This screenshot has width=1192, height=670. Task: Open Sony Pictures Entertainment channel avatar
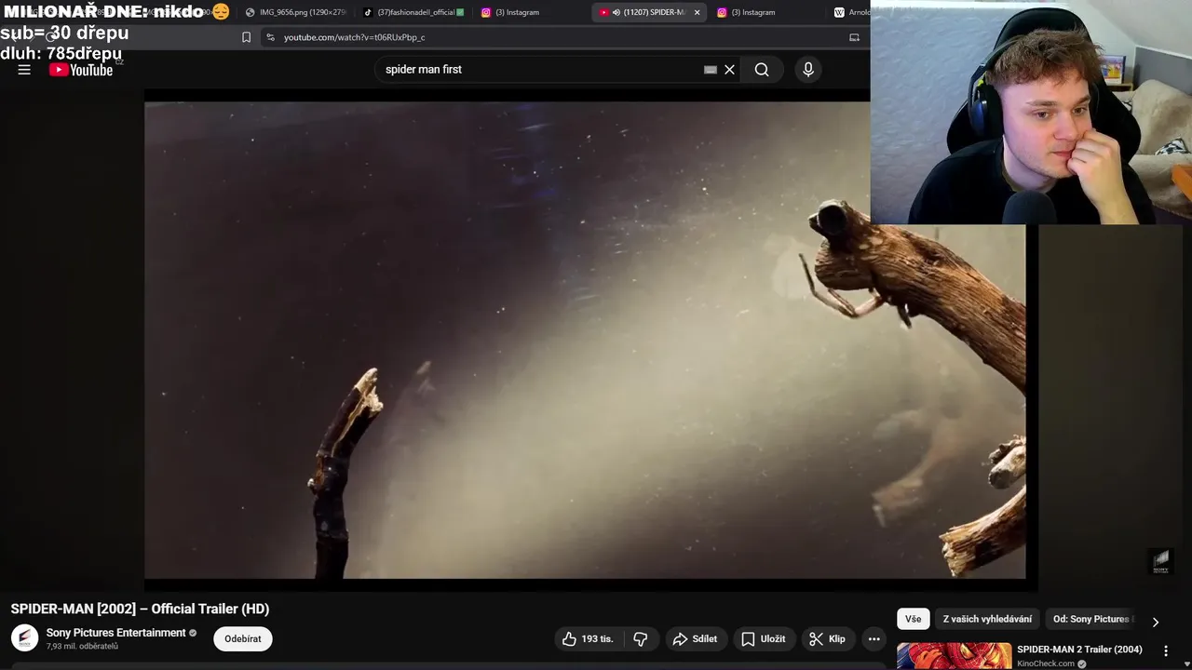pos(24,638)
